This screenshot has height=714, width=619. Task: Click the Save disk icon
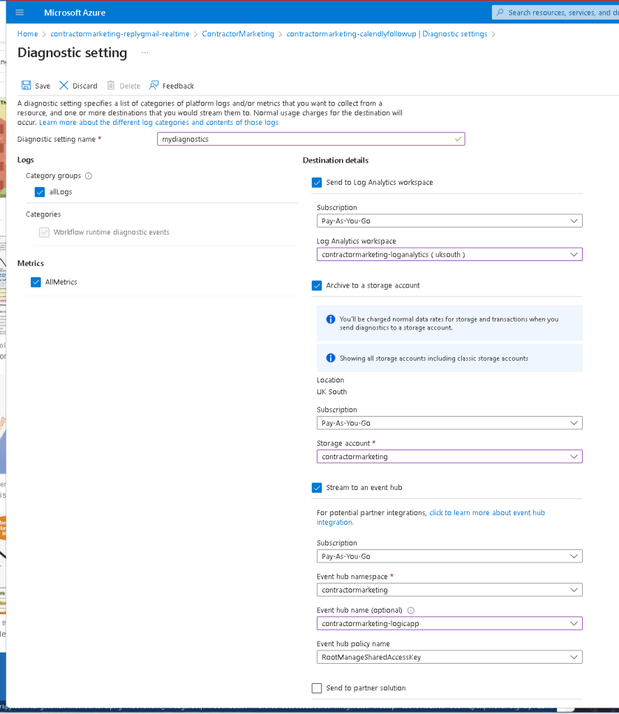pos(26,85)
